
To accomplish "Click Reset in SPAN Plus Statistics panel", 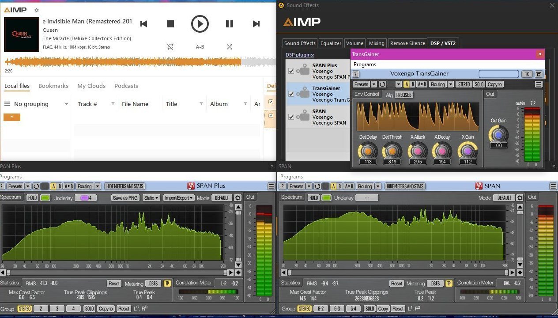I will [x=114, y=284].
